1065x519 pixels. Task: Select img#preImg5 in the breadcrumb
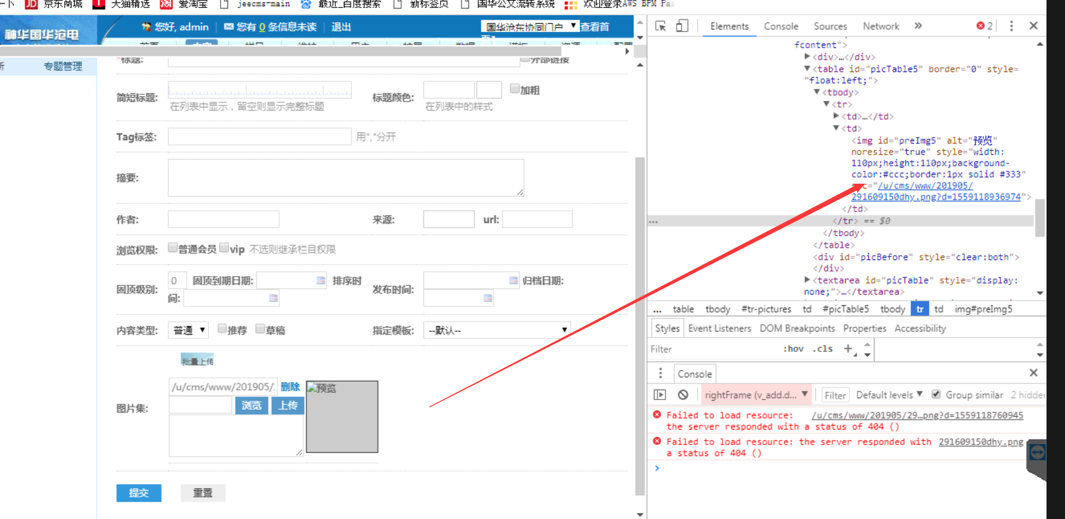coord(984,309)
